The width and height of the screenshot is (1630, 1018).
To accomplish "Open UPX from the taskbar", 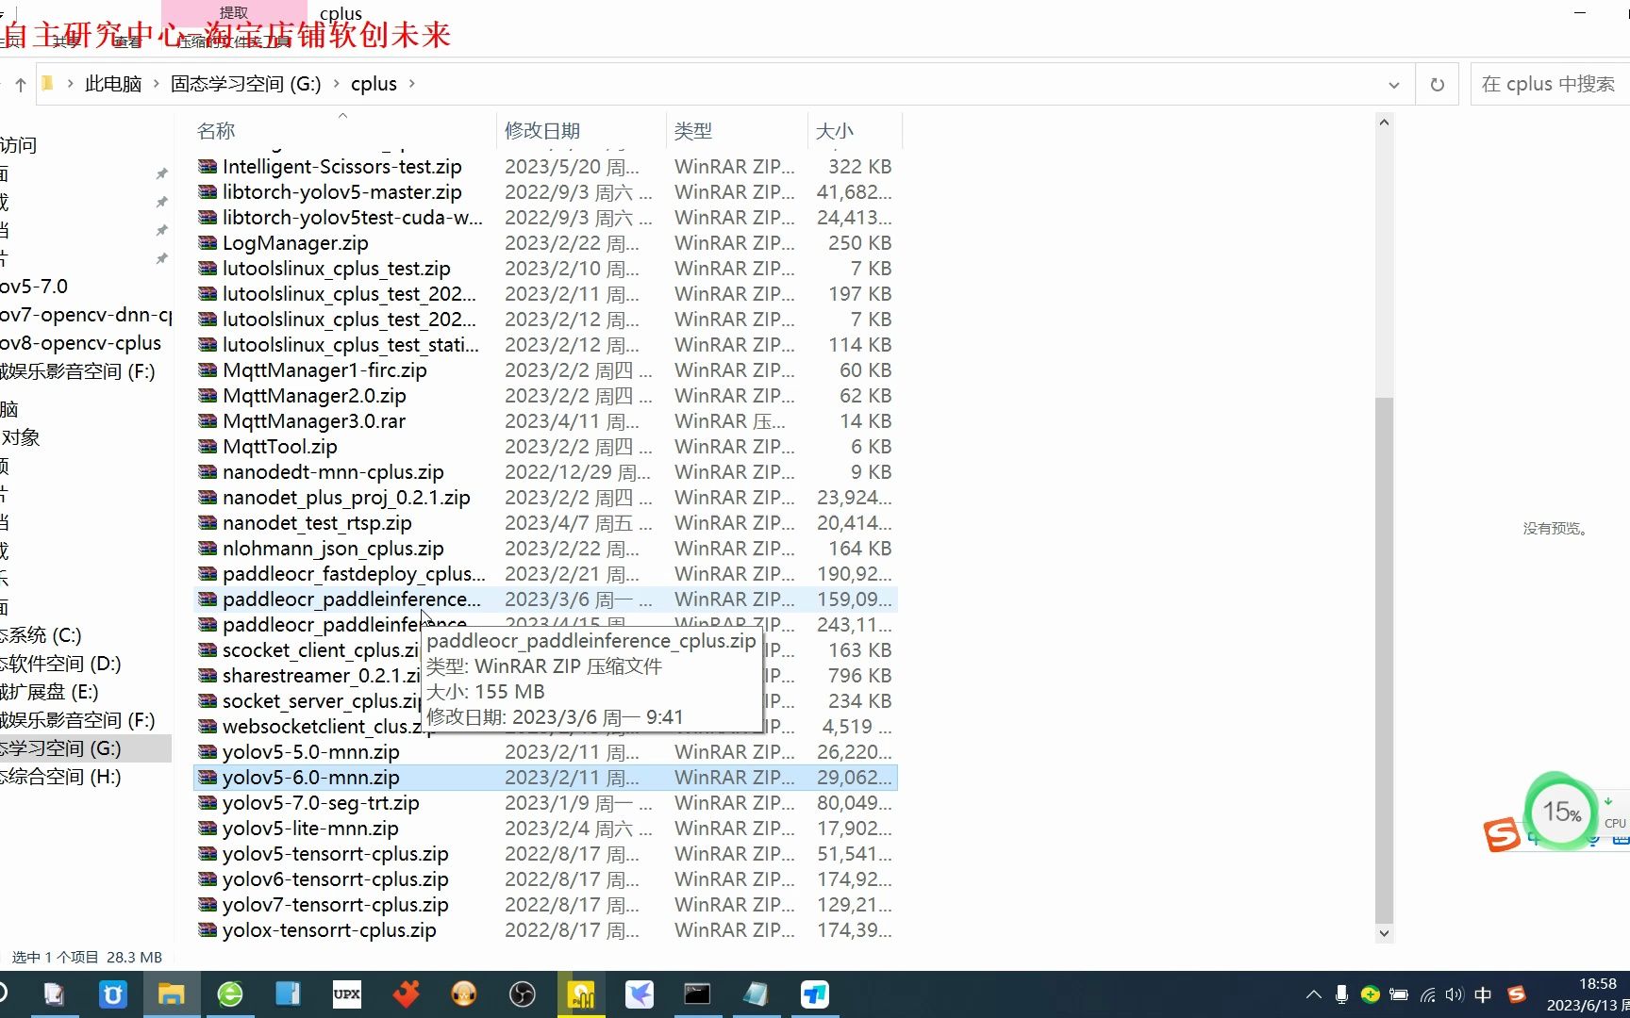I will point(346,994).
